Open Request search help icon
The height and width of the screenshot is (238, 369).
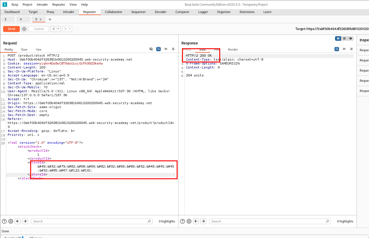tap(4, 221)
